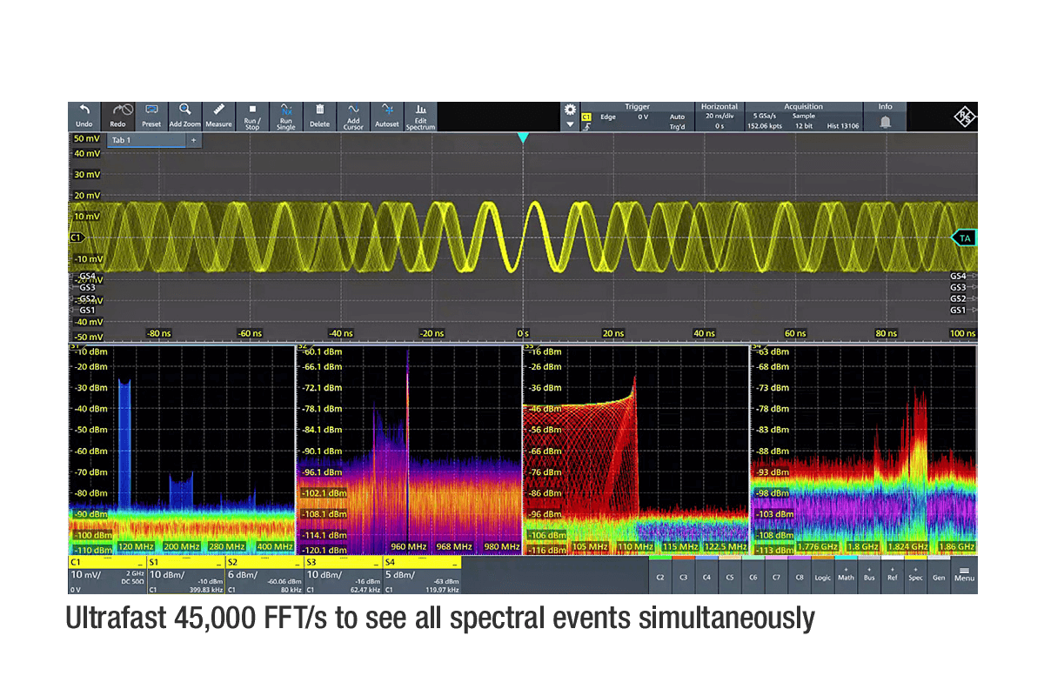Viewport: 1044px width, 696px height.
Task: Click the Info notification bell
Action: (885, 122)
